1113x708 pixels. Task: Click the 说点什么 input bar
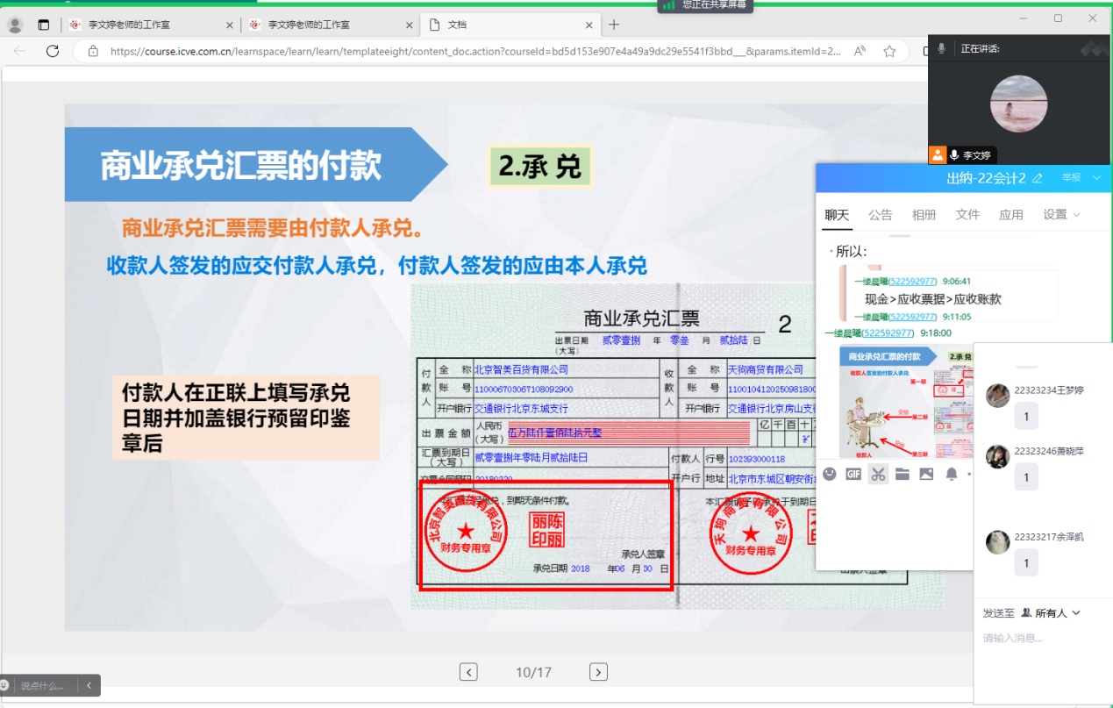(41, 685)
